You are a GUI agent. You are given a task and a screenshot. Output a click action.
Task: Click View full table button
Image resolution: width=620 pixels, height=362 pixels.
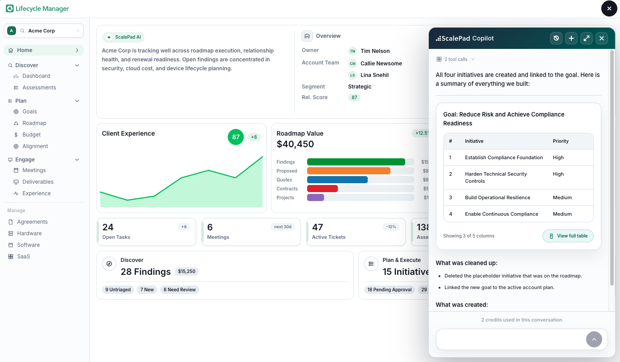[568, 236]
